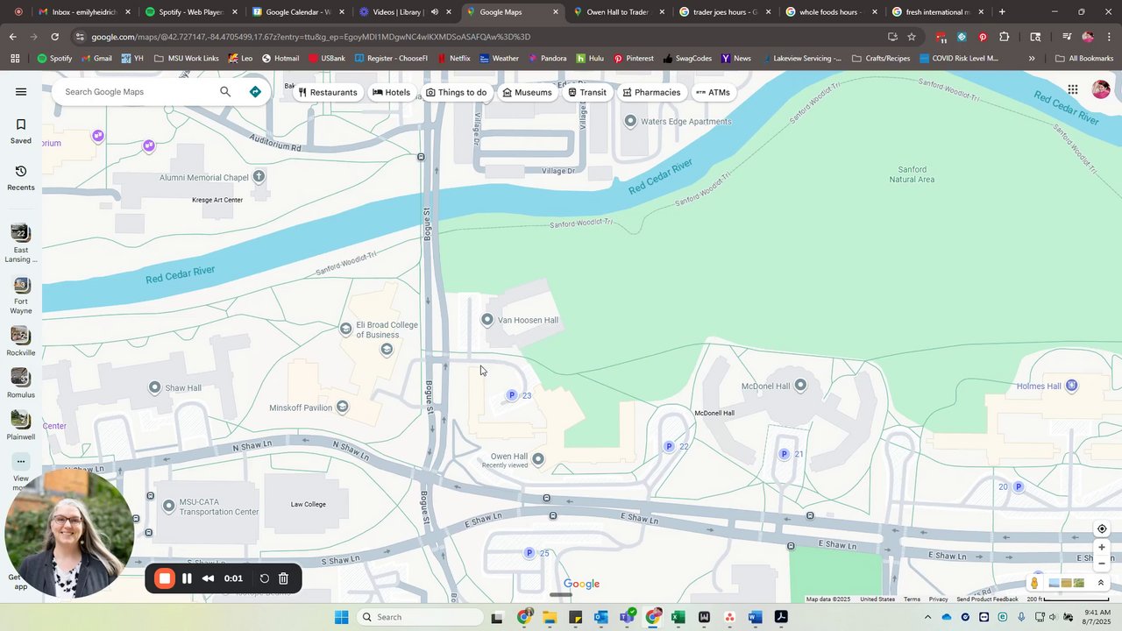Select the McDonel Hall map pin

pos(800,385)
